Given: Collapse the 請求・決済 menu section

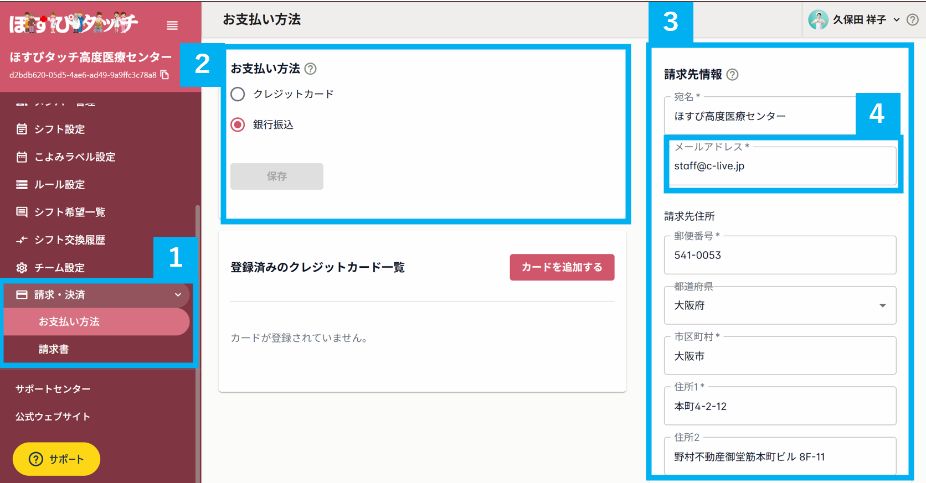Looking at the screenshot, I should pos(178,295).
